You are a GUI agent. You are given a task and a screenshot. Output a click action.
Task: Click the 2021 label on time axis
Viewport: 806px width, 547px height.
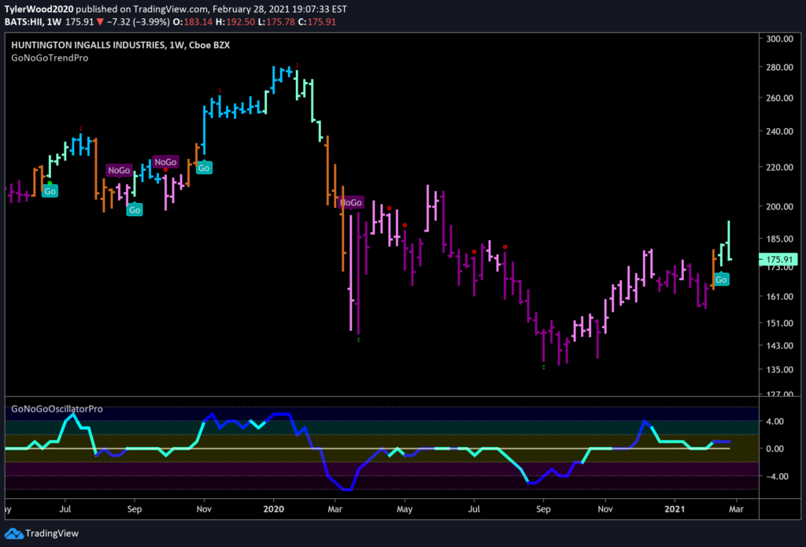tap(675, 510)
